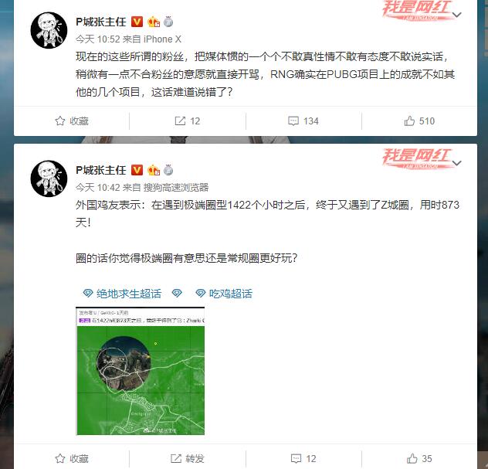Favorite the second post with the star 收藏
Image resolution: width=488 pixels, height=469 pixels.
pyautogui.click(x=72, y=458)
